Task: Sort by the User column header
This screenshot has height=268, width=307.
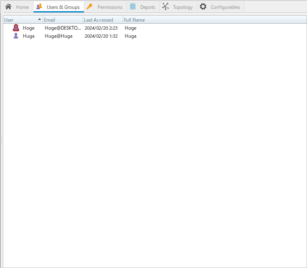Action: click(23, 20)
